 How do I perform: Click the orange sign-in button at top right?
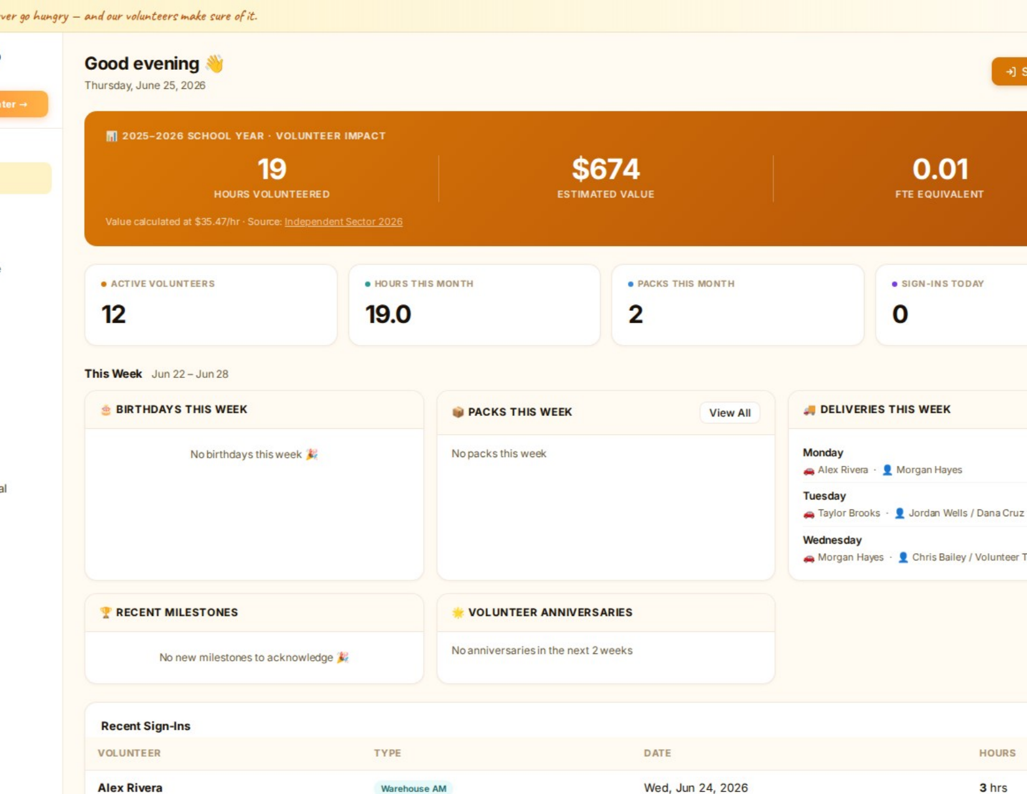1010,72
